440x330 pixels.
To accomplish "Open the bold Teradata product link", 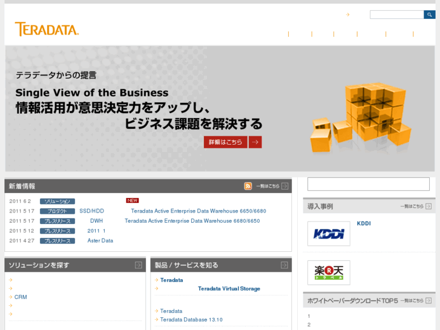I will point(171,280).
